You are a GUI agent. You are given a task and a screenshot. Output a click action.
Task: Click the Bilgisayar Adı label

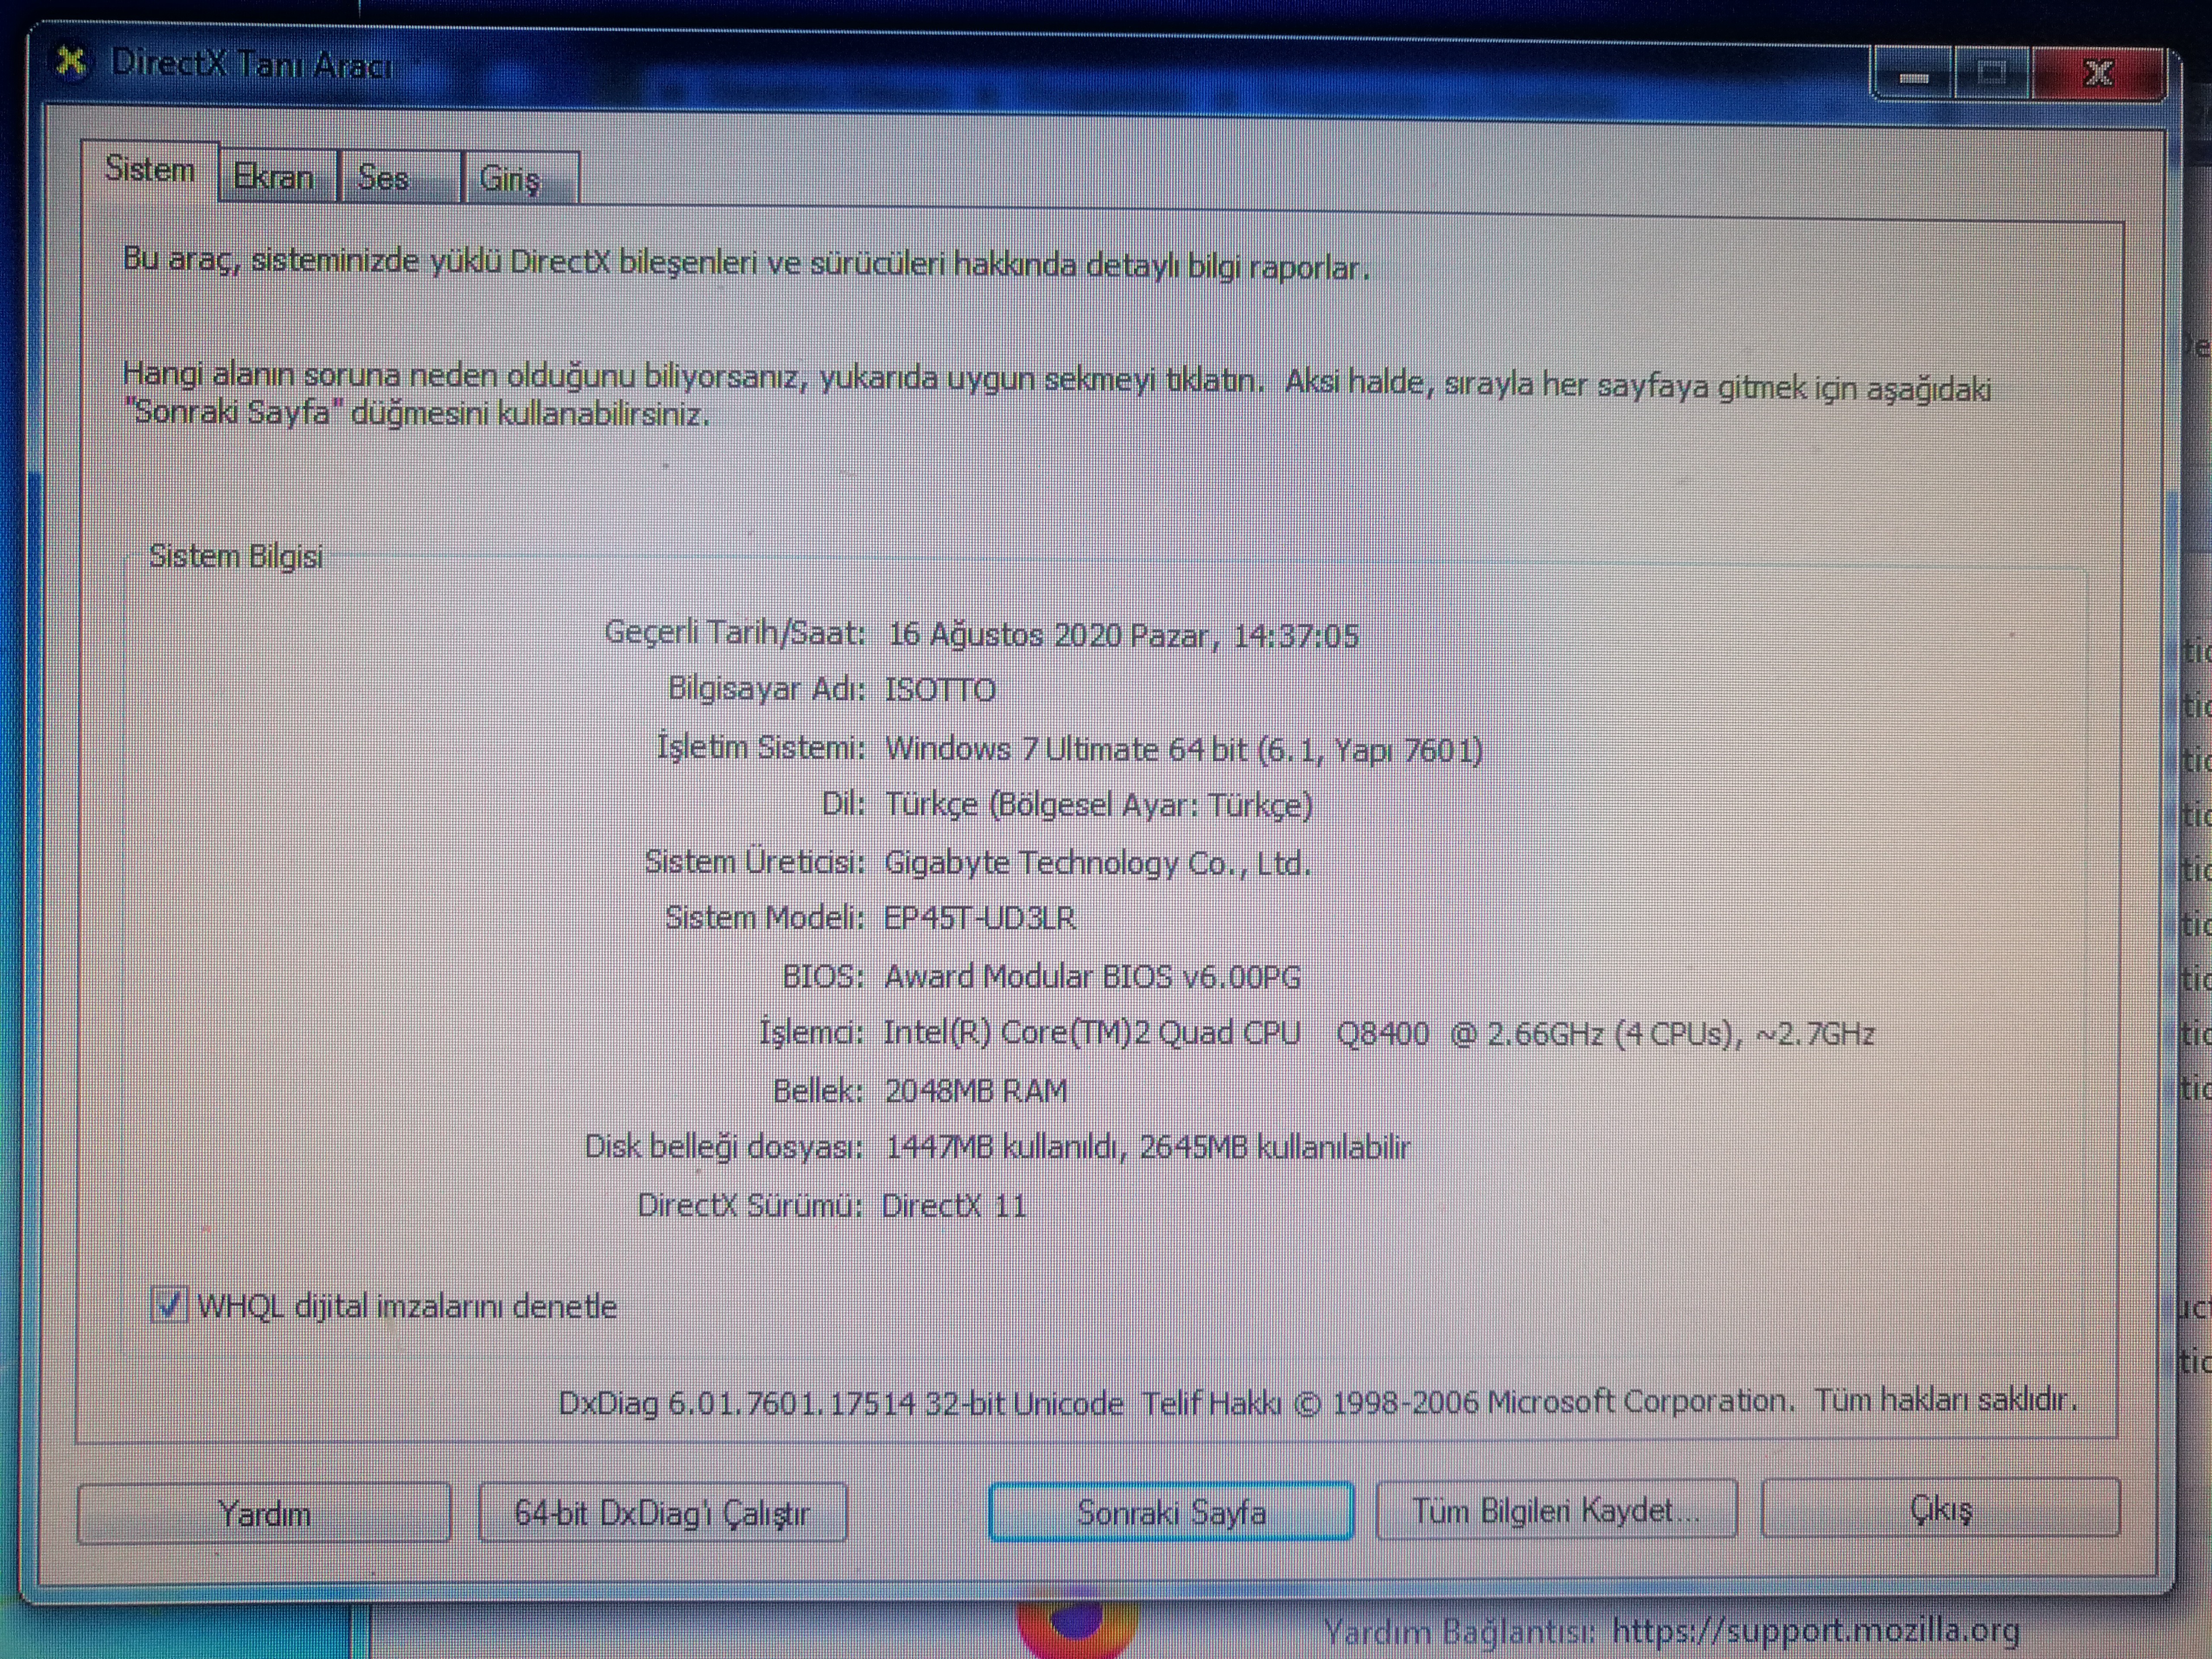click(x=767, y=689)
